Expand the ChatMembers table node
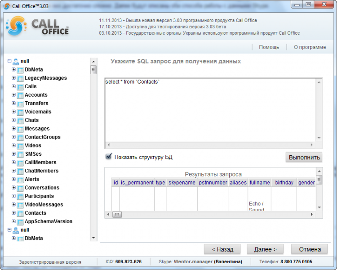Screen dimensions: 337x270 pyautogui.click(x=13, y=171)
